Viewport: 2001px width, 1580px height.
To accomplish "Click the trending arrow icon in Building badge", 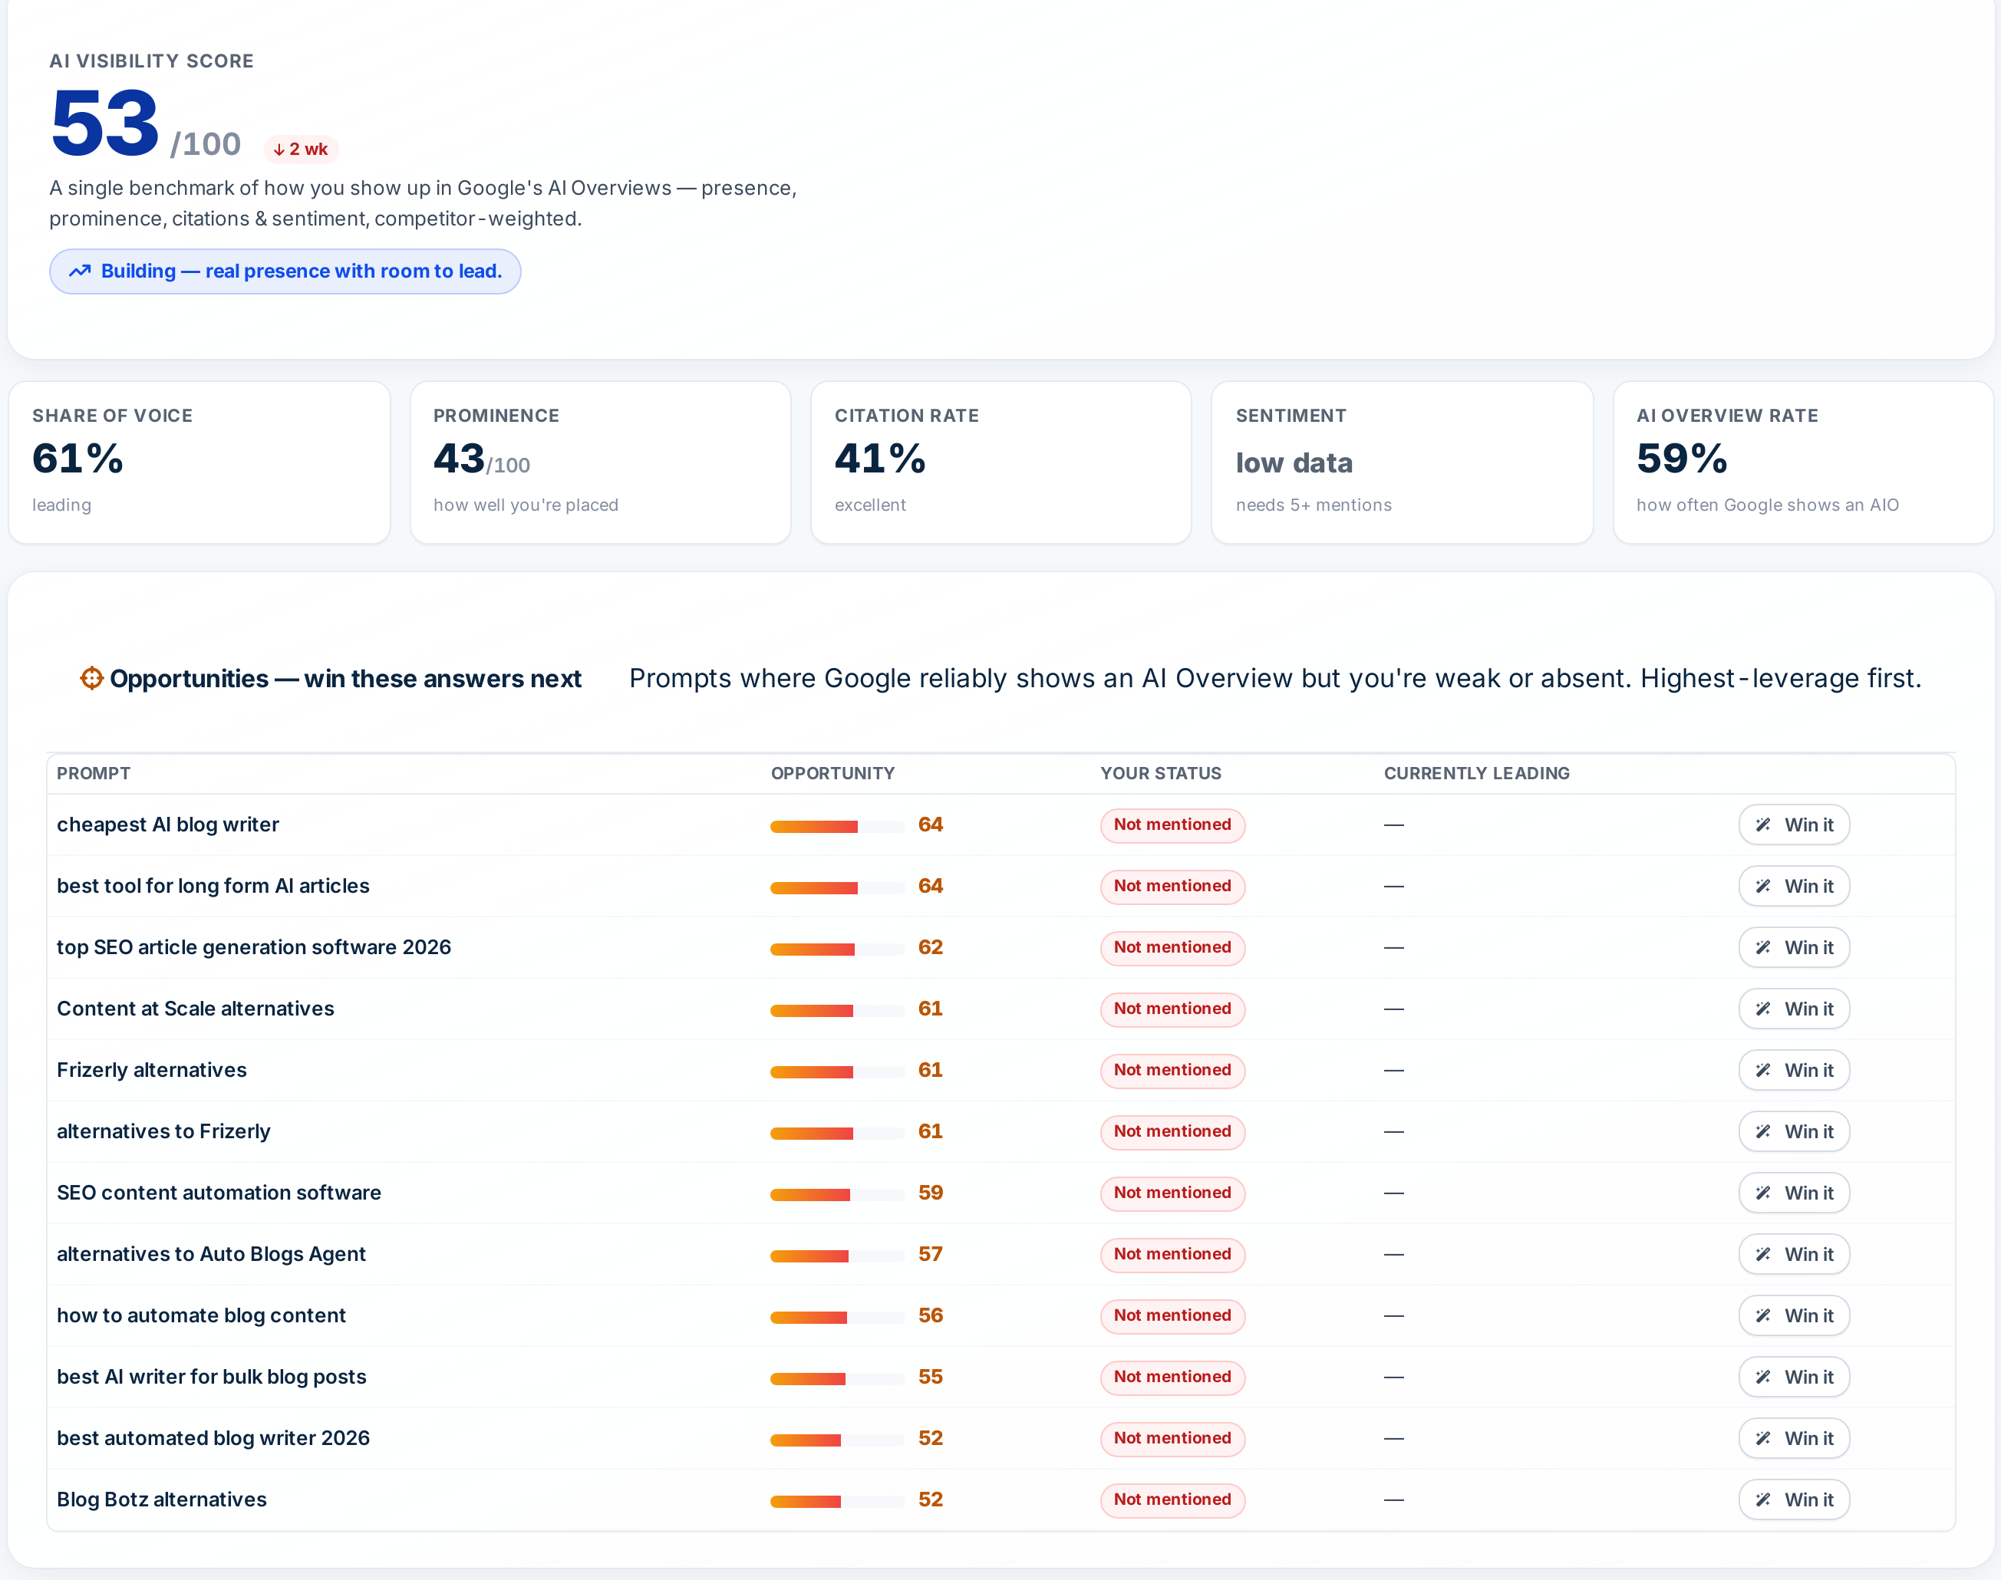I will click(x=80, y=271).
